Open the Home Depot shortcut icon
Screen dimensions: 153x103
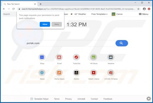coord(59,73)
